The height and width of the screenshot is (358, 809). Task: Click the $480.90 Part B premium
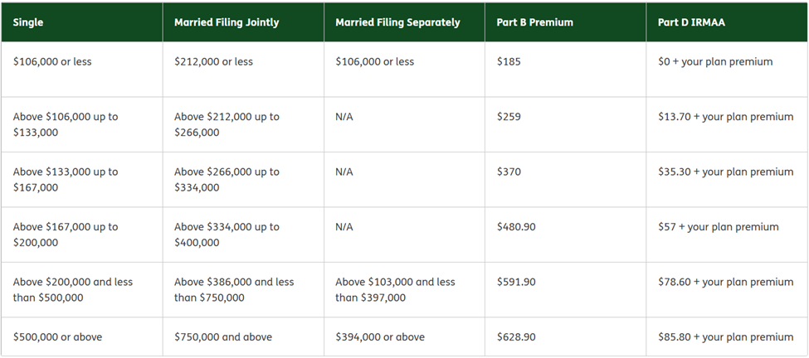tap(516, 226)
